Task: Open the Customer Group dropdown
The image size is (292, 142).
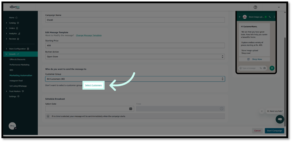Action: (135, 79)
